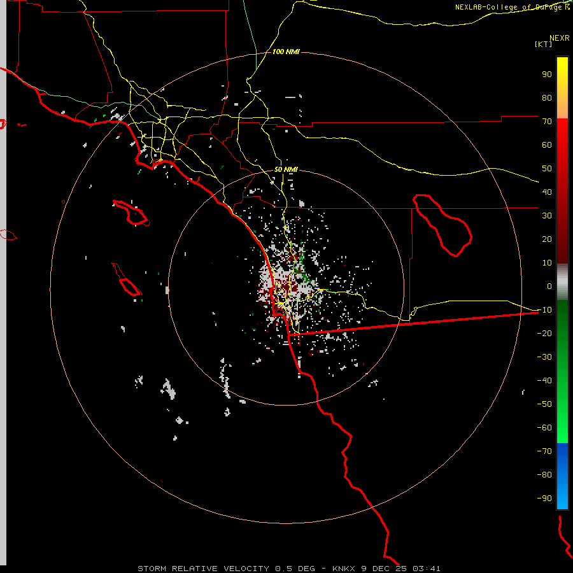Select the positive 60 scale value
573x573 pixels.
coord(547,145)
